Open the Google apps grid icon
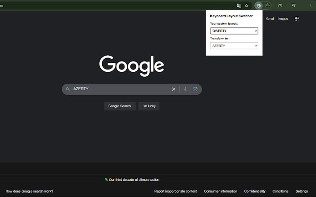The height and width of the screenshot is (197, 316). [x=296, y=19]
